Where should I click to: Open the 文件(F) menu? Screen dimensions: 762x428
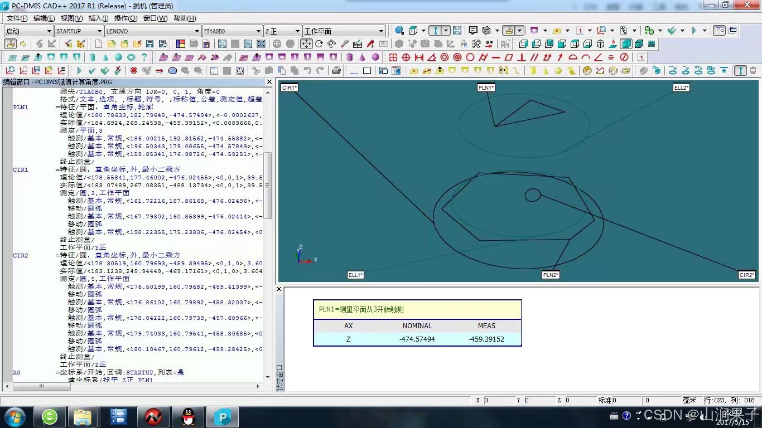coord(17,18)
